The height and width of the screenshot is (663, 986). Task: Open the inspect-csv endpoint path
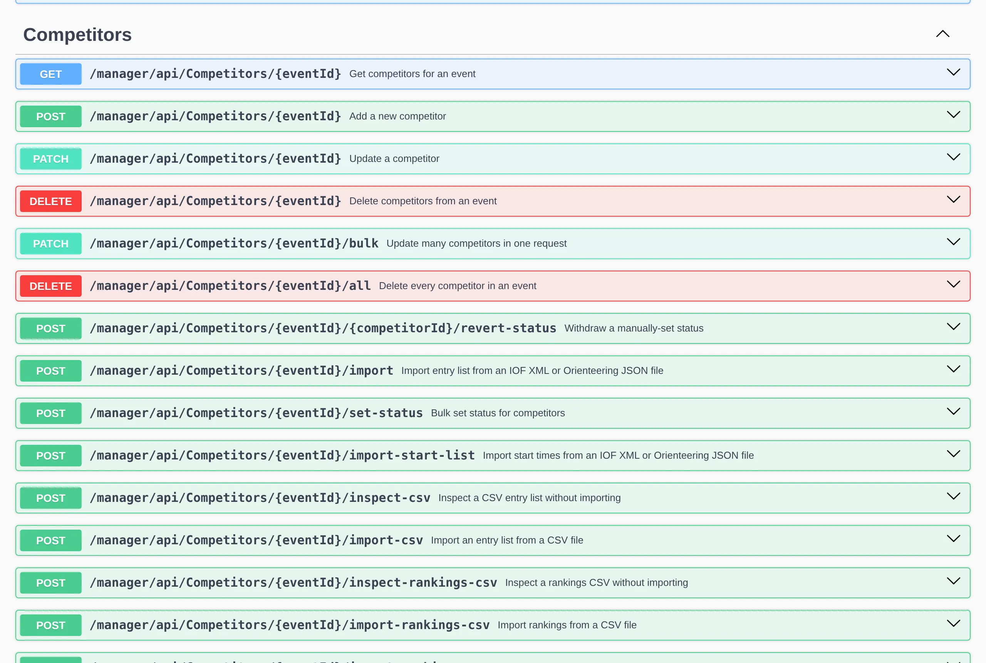click(260, 498)
